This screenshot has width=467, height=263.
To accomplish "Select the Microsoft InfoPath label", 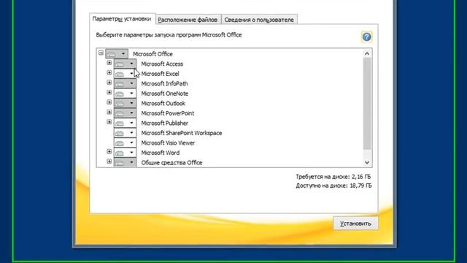I will (164, 83).
